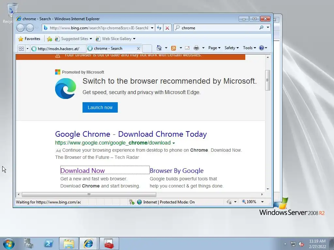Open tab list dropdown arrow next to Quick Tabs
Screen dimensions: 334x250
tap(27, 49)
